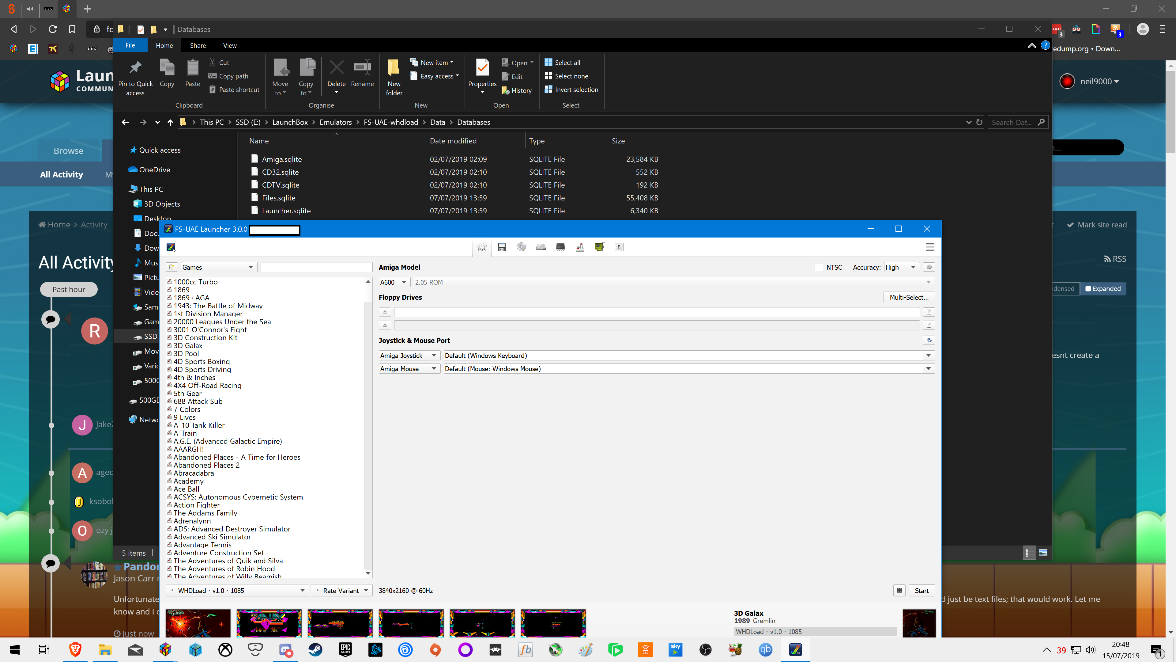The width and height of the screenshot is (1176, 662).
Task: Click the Past hour timeline button
Action: pyautogui.click(x=69, y=289)
